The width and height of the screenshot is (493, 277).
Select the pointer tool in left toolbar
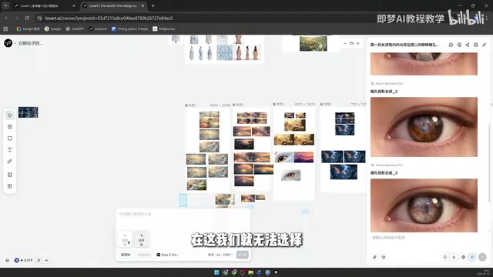[10, 115]
